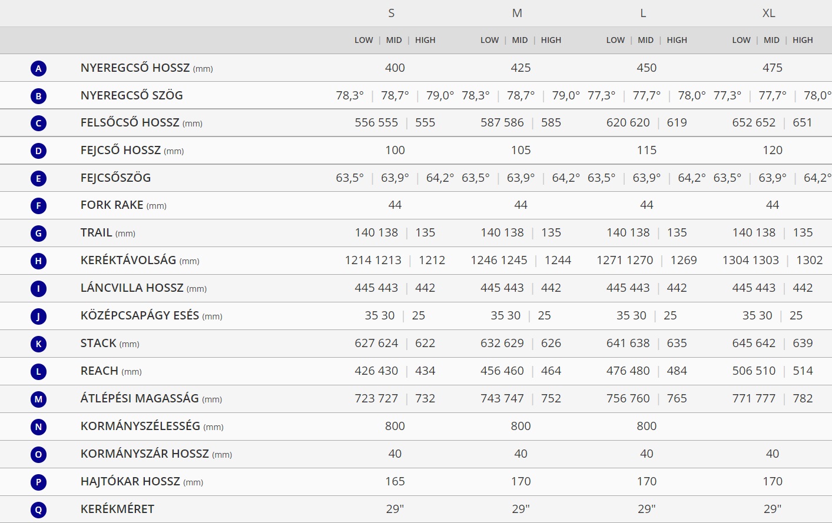Click the wheelbase value 1302
The width and height of the screenshot is (832, 523).
tap(810, 260)
